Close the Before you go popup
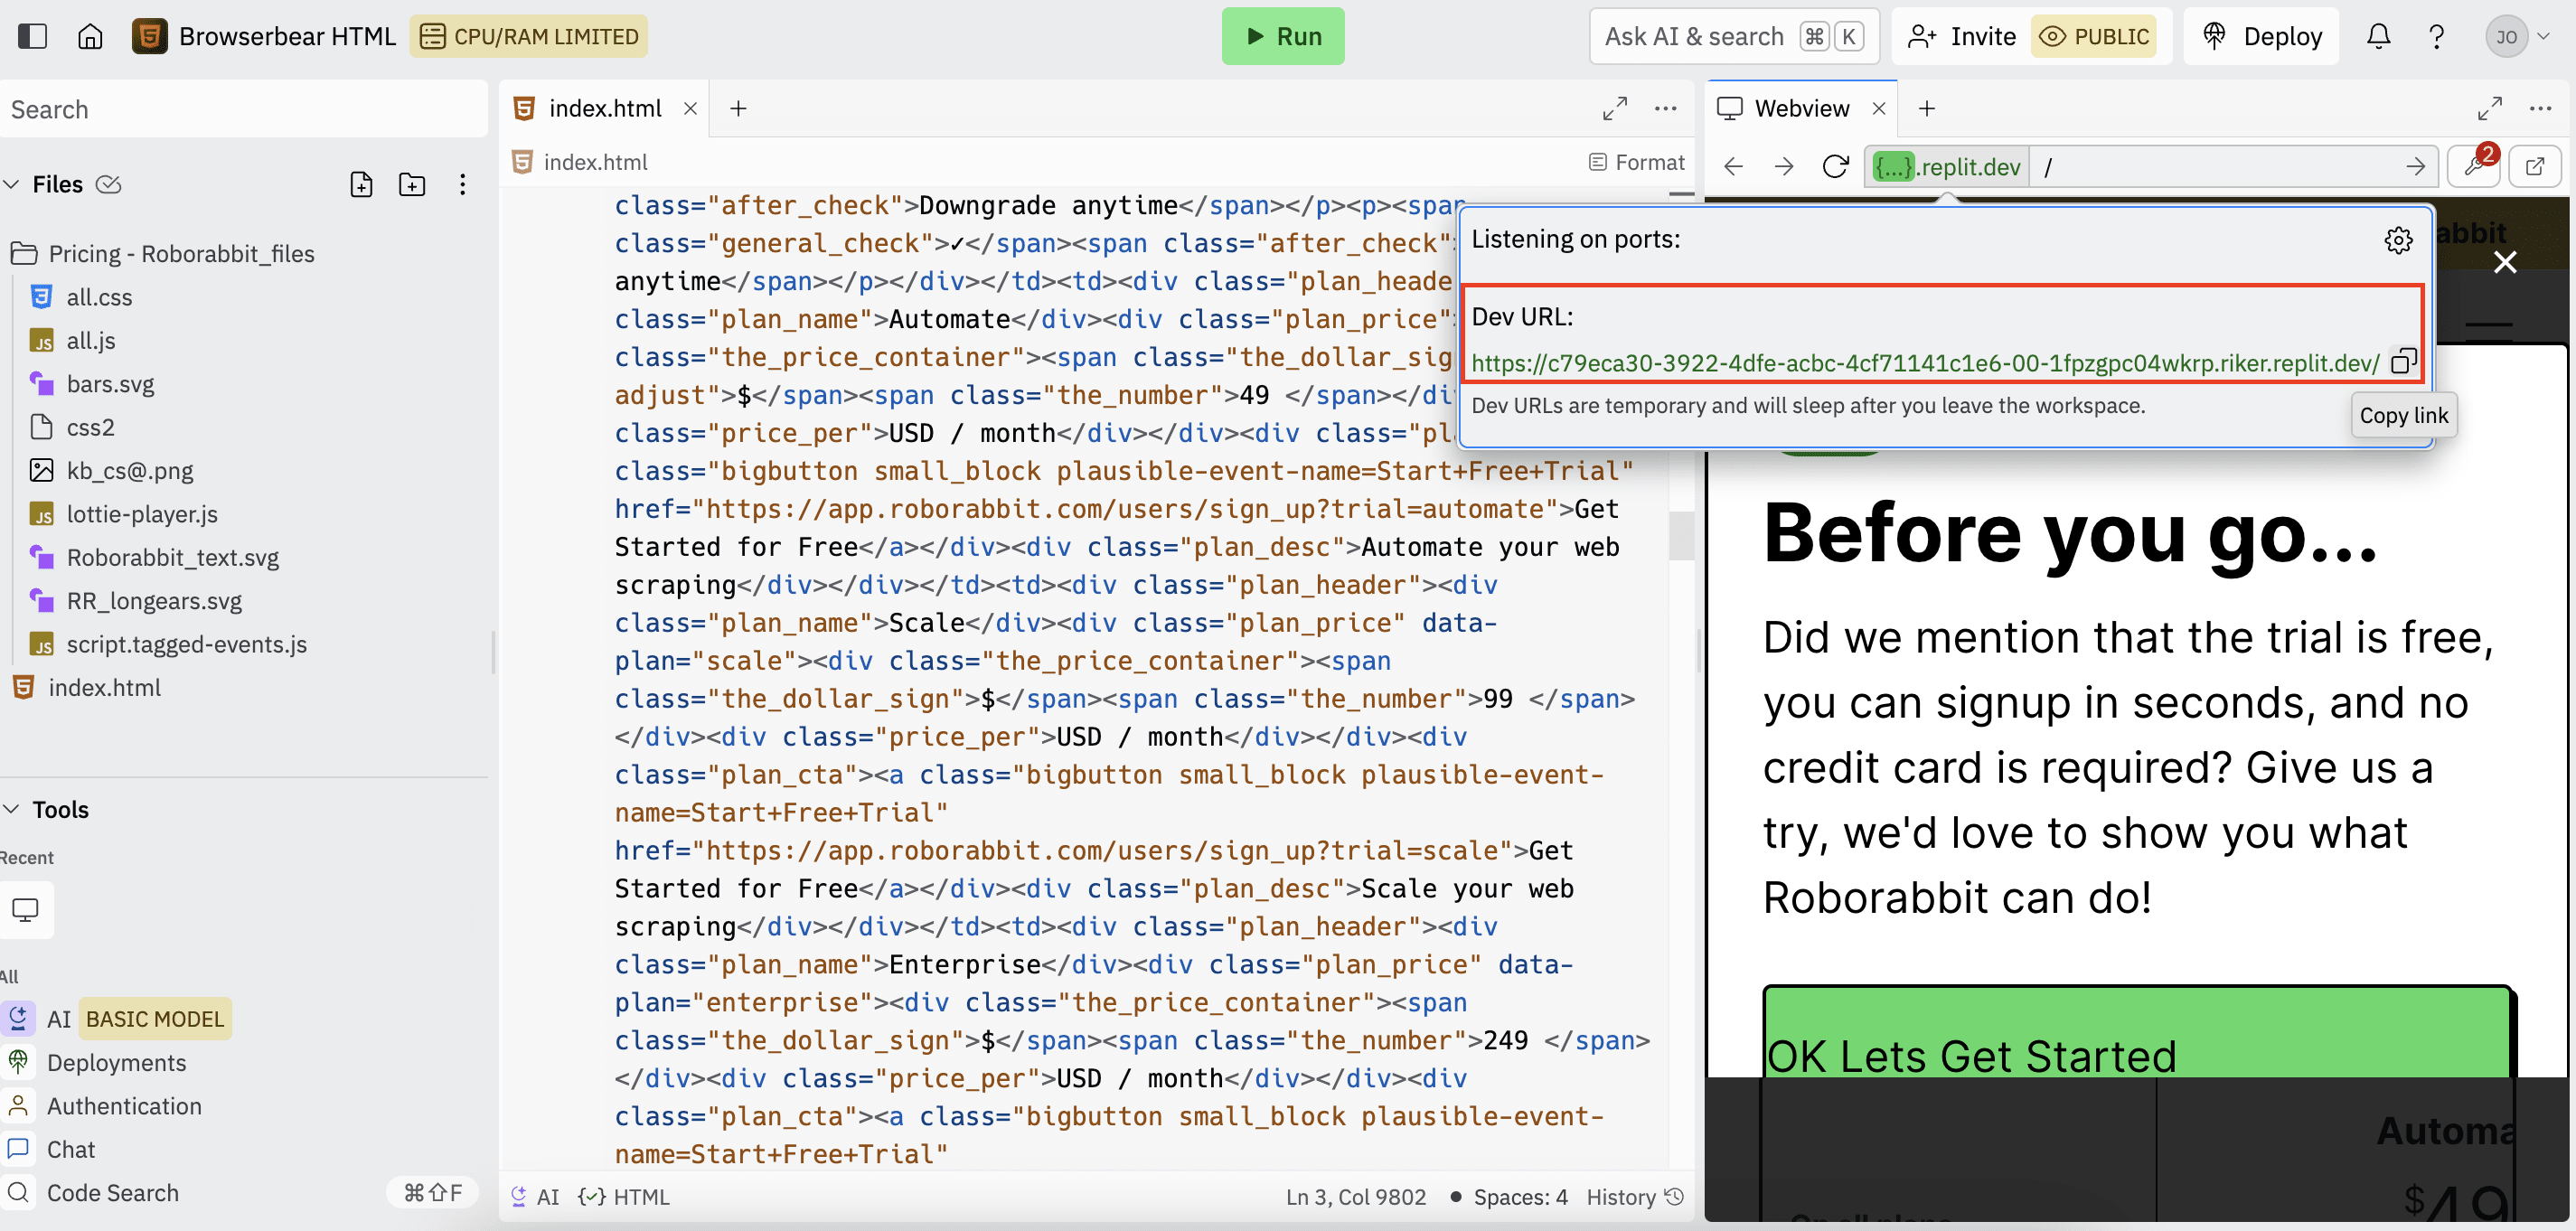The height and width of the screenshot is (1231, 2576). 2504,262
